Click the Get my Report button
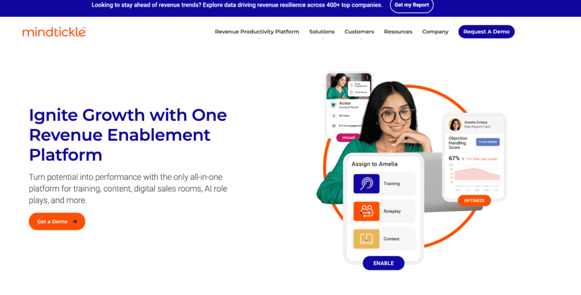This screenshot has width=581, height=295. (x=411, y=5)
